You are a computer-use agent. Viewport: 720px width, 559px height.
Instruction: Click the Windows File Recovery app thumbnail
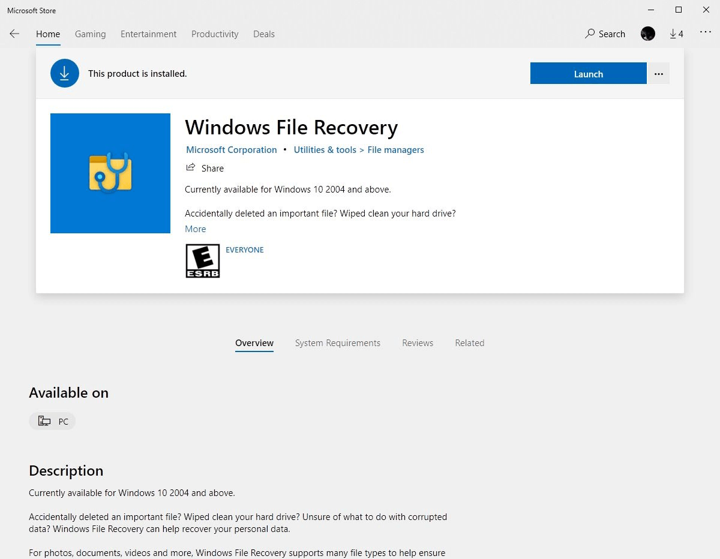point(110,173)
